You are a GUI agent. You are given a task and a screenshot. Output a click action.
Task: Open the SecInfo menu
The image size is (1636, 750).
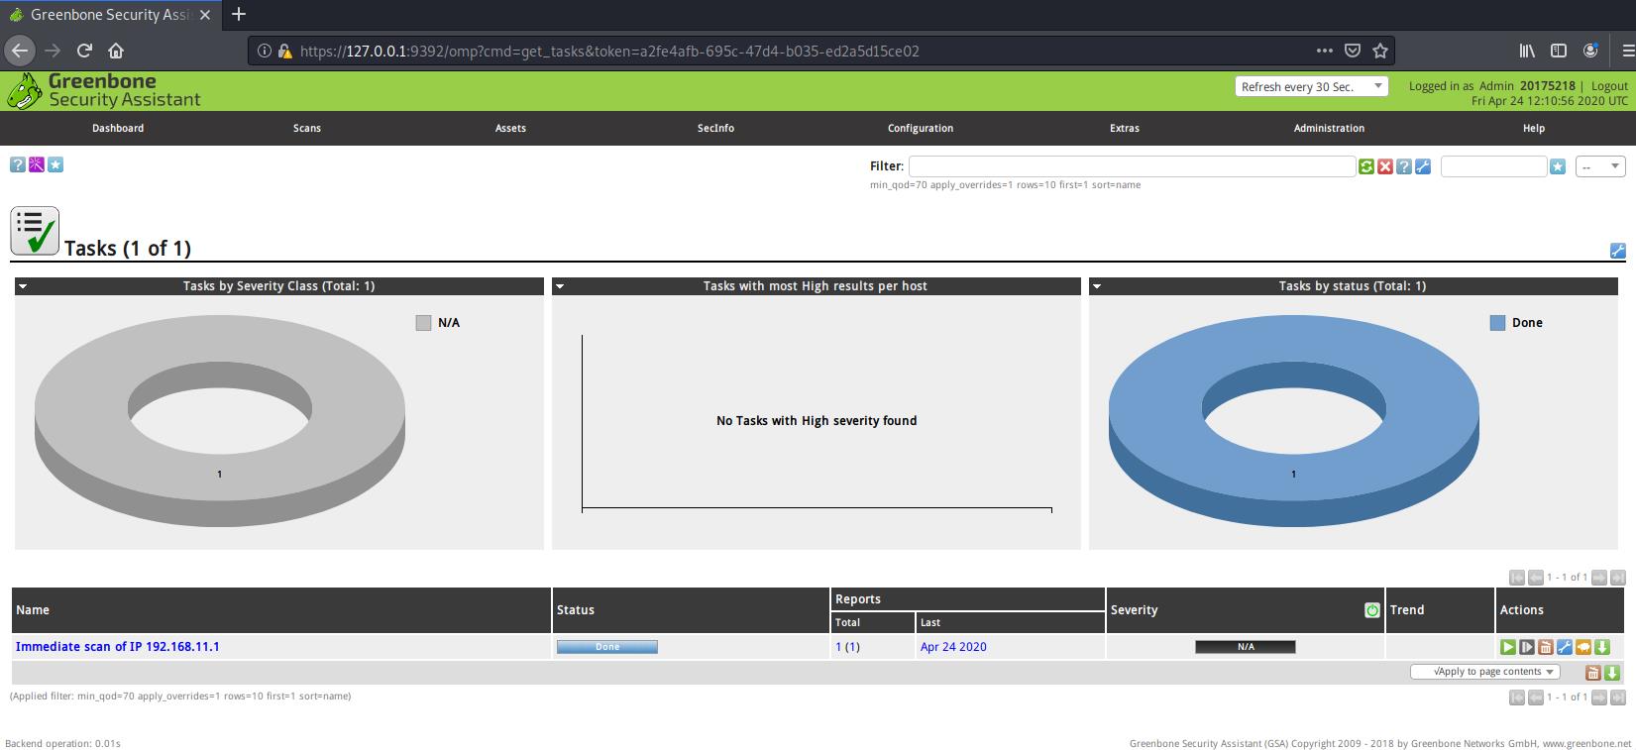tap(715, 128)
